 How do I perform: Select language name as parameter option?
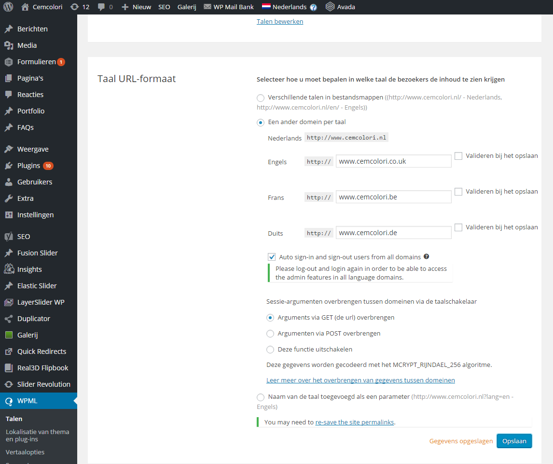pos(261,397)
